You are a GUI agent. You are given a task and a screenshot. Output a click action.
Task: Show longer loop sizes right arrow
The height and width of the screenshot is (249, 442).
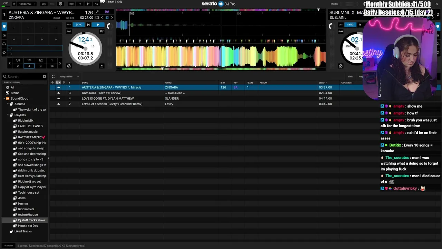[x=60, y=63]
